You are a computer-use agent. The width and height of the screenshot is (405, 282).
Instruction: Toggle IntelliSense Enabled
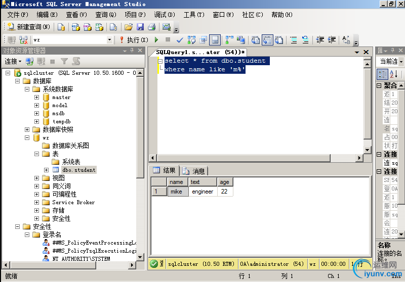coord(215,40)
